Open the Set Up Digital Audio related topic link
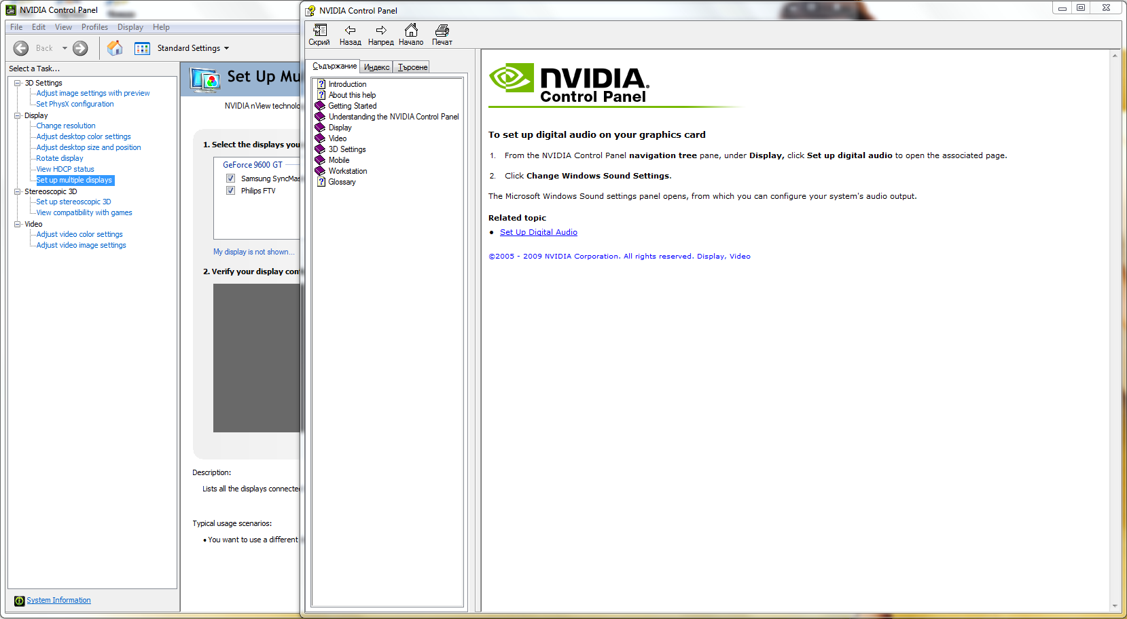Viewport: 1127px width, 619px height. point(539,232)
